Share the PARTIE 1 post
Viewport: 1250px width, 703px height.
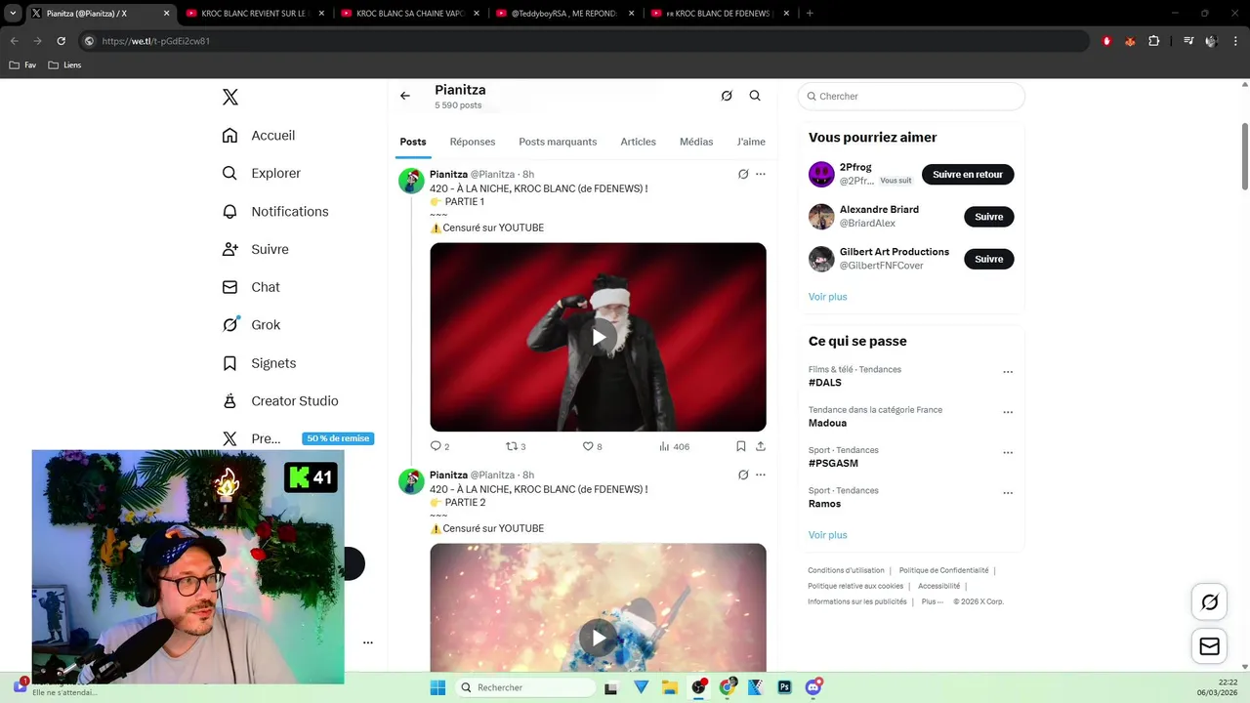pos(761,446)
